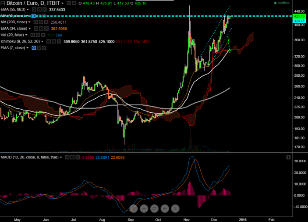The image size is (308, 222).
Task: Click the MA 200 value 256.4011
Action: 59,22
